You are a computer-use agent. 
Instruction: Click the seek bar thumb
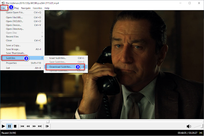[x=48, y=121]
